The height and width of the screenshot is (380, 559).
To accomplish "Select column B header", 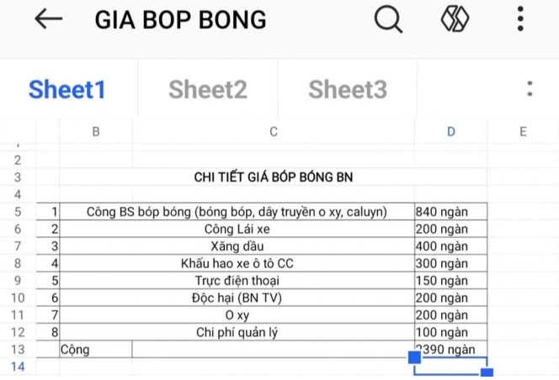I will click(96, 132).
